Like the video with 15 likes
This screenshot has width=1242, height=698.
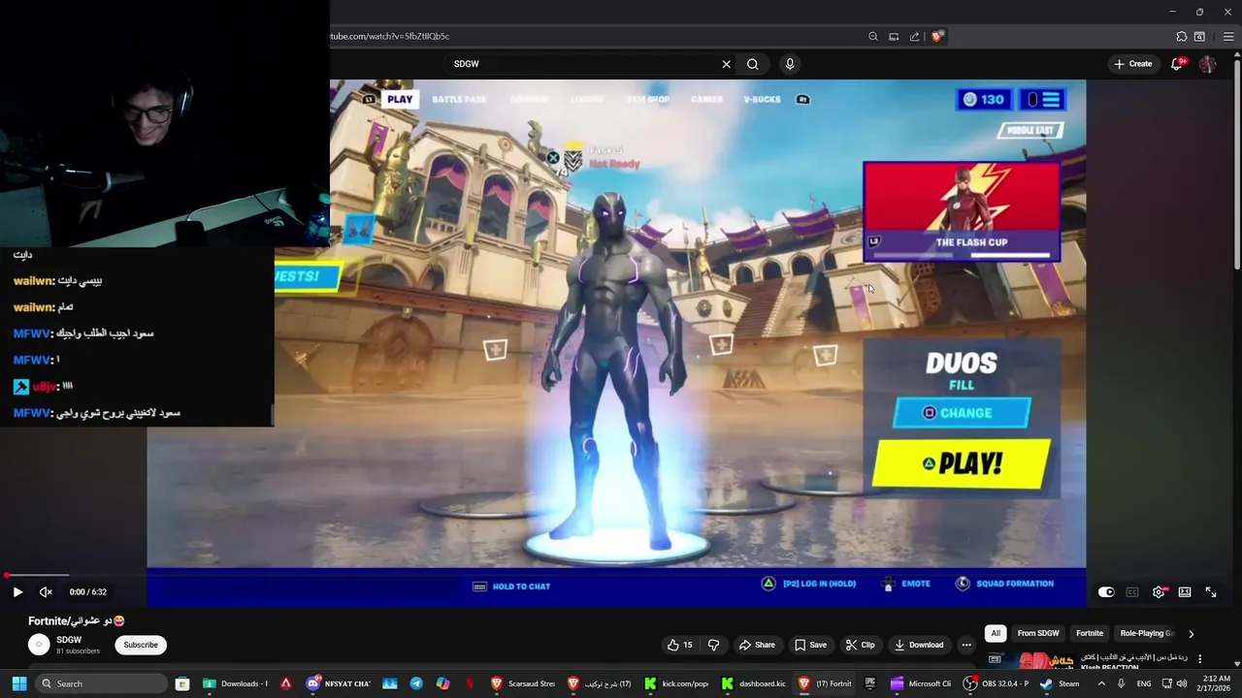click(x=679, y=645)
